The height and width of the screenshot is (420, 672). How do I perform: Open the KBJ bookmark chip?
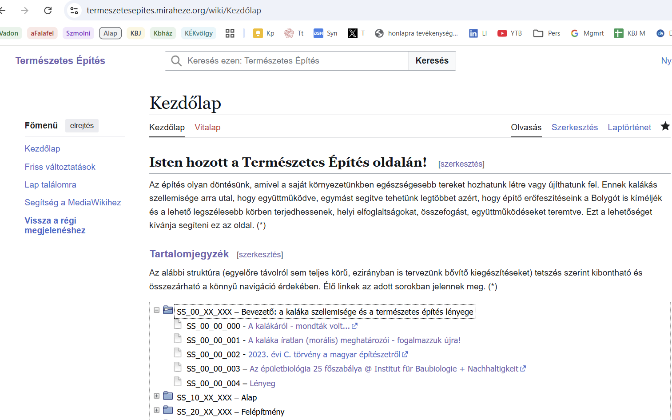[135, 33]
